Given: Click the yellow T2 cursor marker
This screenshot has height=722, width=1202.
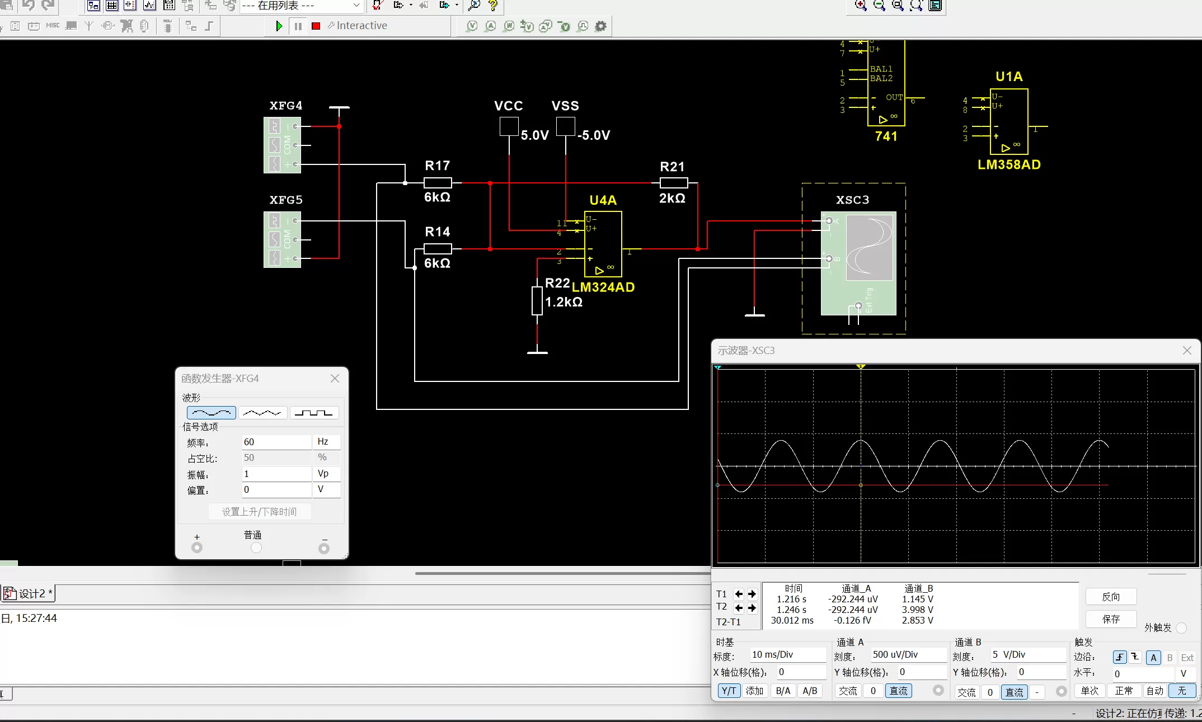Looking at the screenshot, I should pyautogui.click(x=861, y=367).
